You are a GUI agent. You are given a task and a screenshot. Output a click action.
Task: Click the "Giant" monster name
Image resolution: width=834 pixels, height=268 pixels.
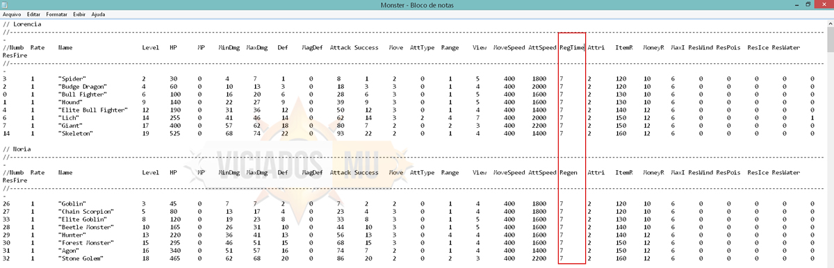click(70, 125)
